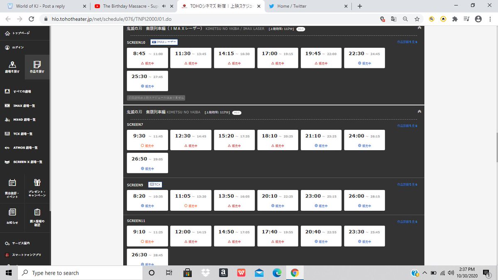
Task: Select the 26:00 showtime on SCREEN9
Action: pyautogui.click(x=364, y=200)
